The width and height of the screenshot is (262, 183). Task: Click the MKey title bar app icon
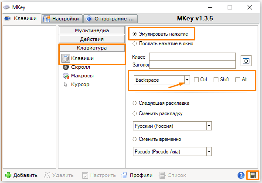(7, 7)
